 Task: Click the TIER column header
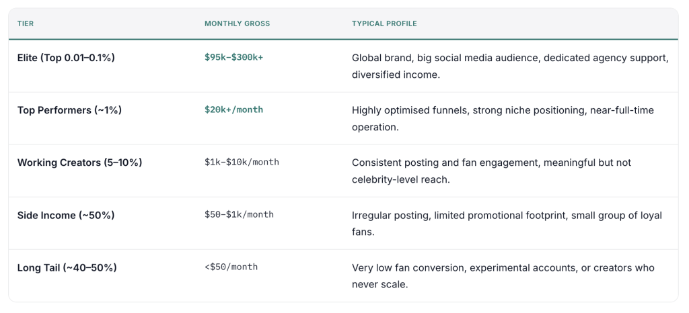point(26,24)
